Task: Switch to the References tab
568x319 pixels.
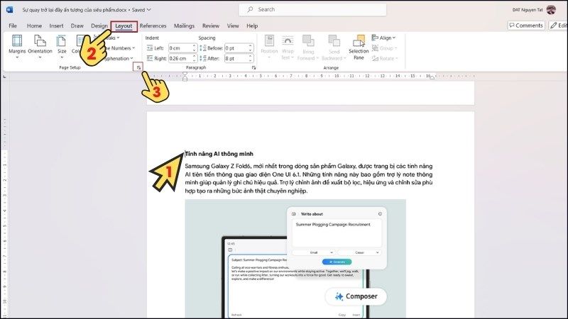Action: 153,26
